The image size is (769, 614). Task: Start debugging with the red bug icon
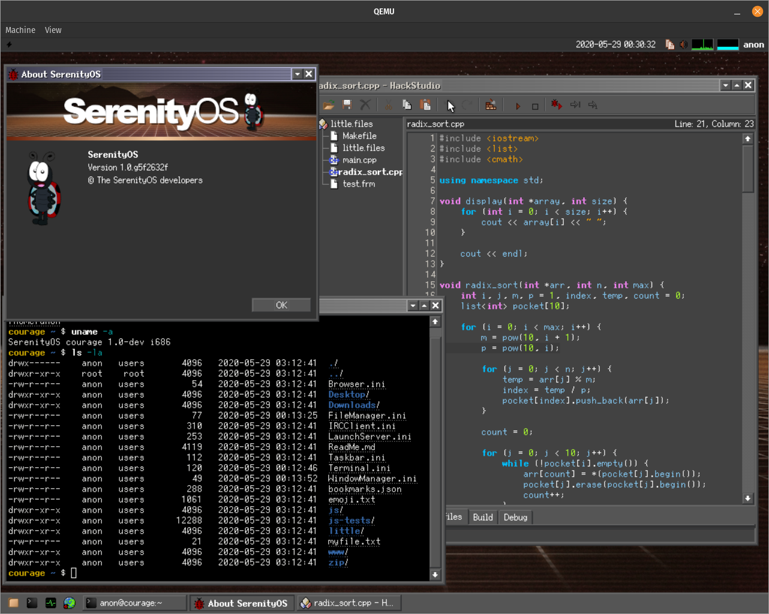(x=557, y=105)
